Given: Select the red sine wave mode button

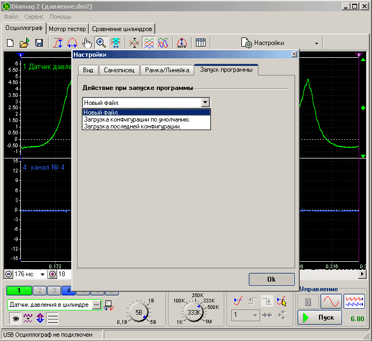Looking at the screenshot, I should point(331,301).
